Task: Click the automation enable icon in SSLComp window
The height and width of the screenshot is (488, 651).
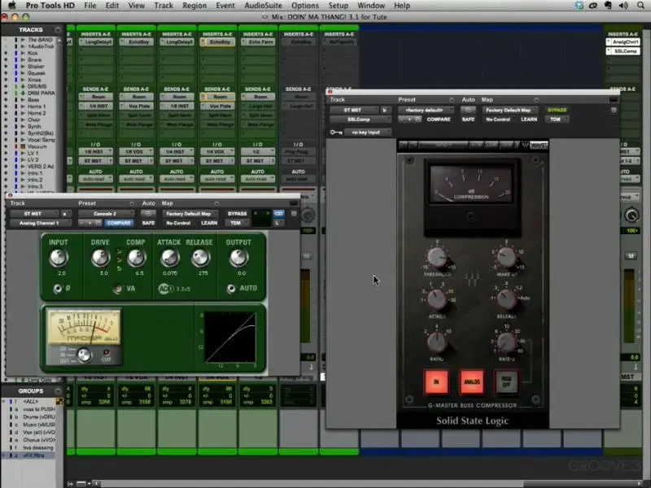Action: (x=468, y=110)
